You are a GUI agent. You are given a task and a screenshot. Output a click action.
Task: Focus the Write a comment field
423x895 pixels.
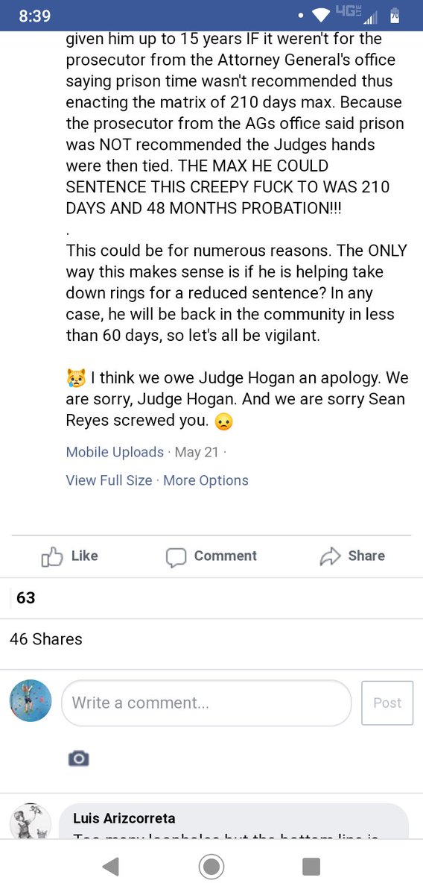click(x=206, y=703)
